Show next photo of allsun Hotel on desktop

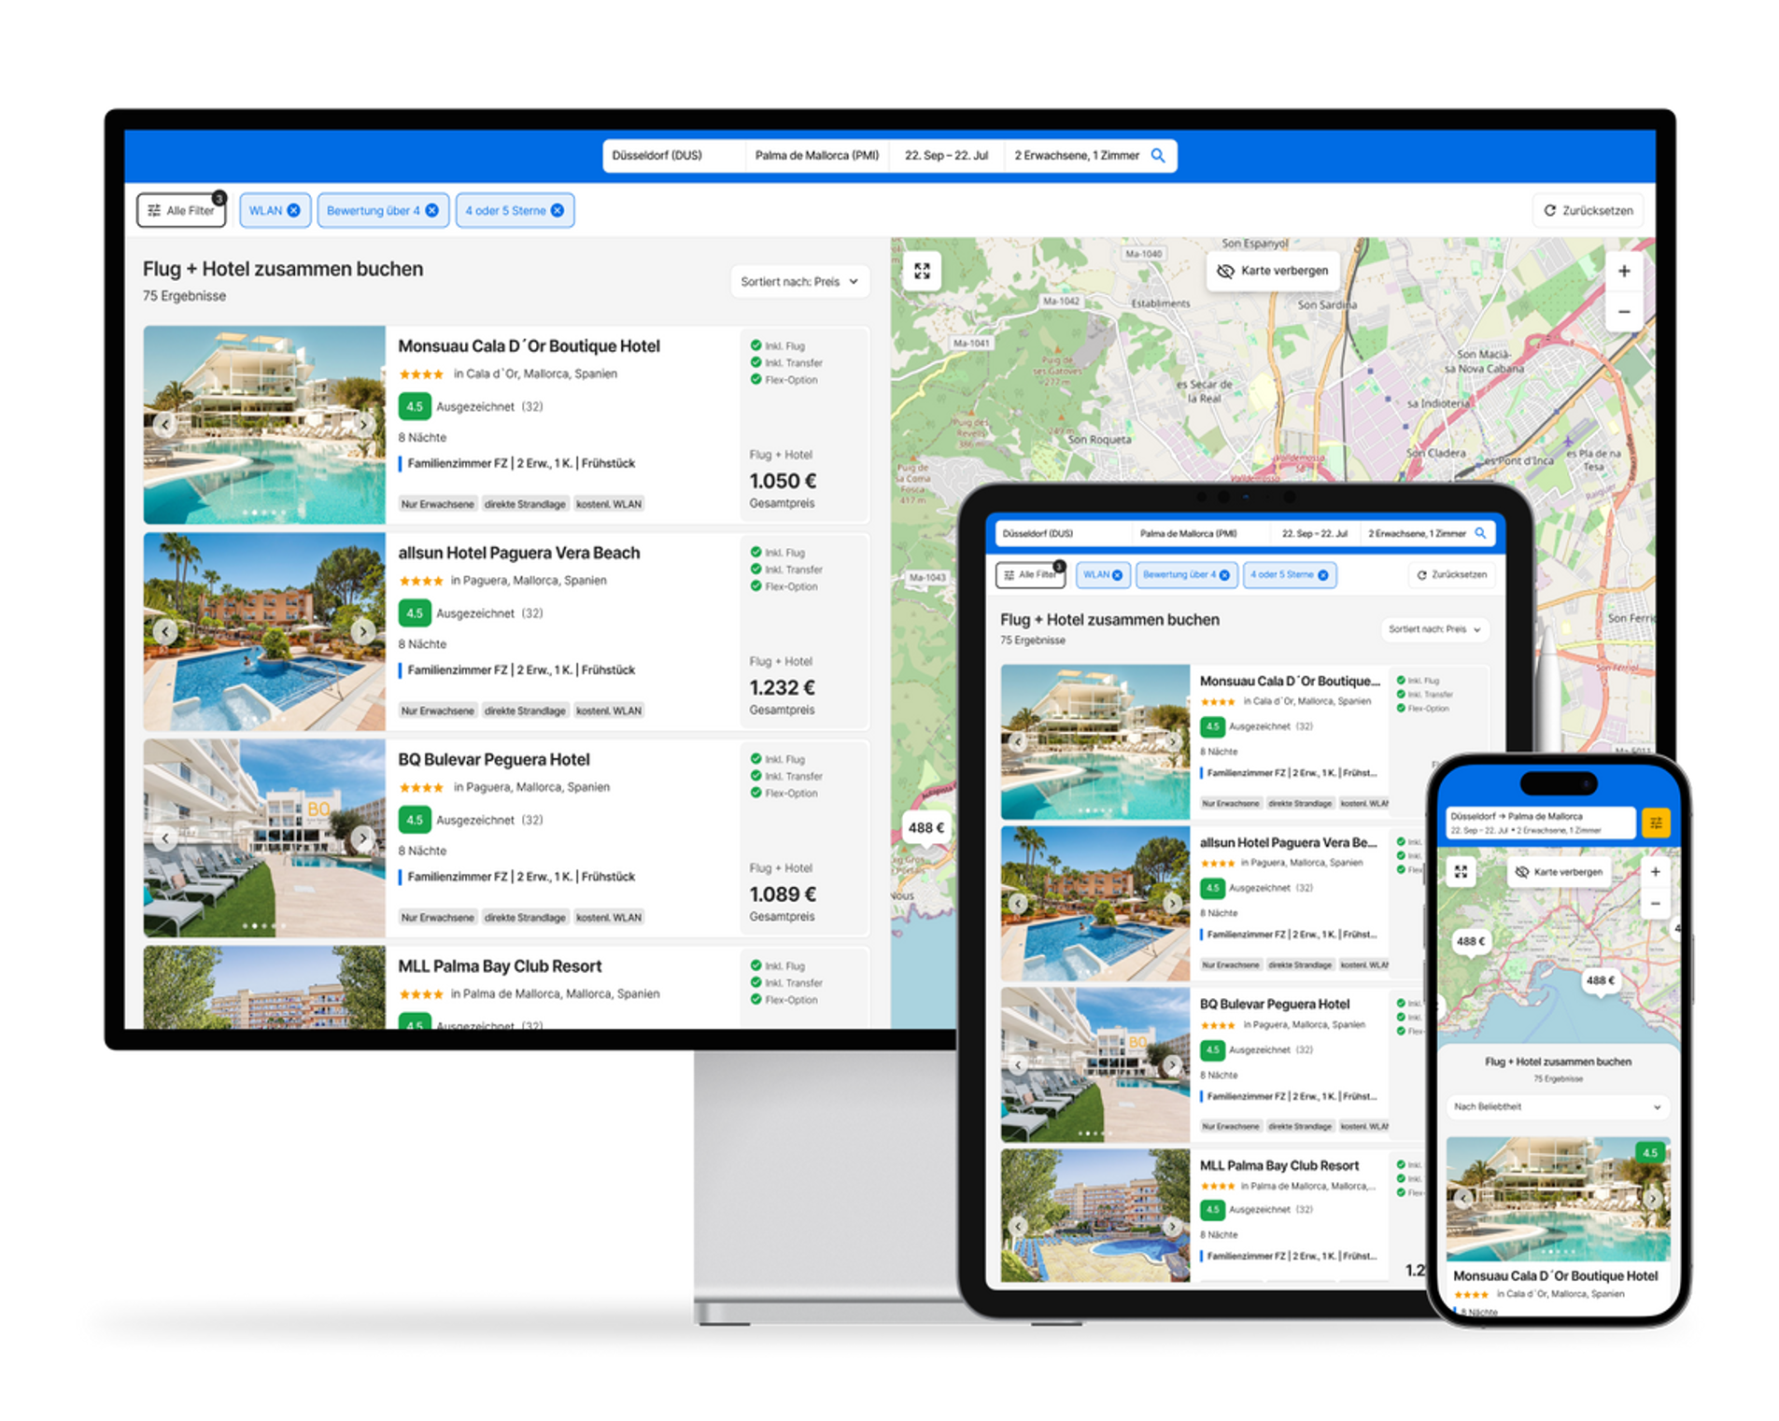tap(363, 631)
